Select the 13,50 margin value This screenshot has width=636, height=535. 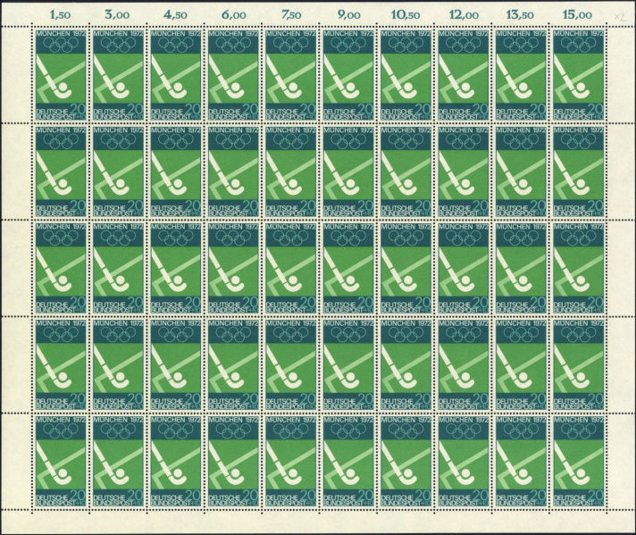coord(521,15)
